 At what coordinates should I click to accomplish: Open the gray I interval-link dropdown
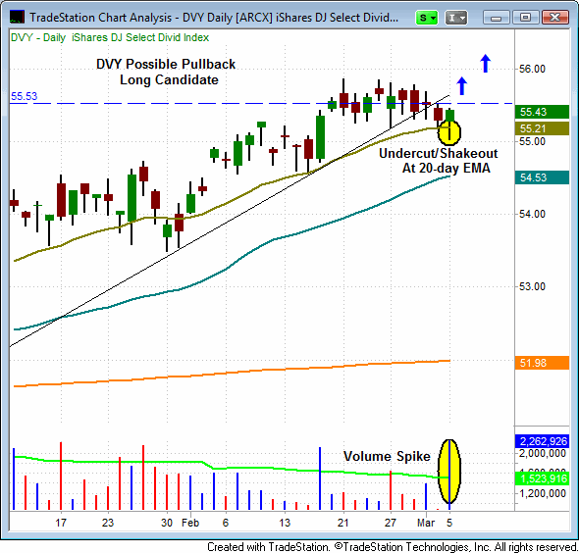(x=456, y=18)
